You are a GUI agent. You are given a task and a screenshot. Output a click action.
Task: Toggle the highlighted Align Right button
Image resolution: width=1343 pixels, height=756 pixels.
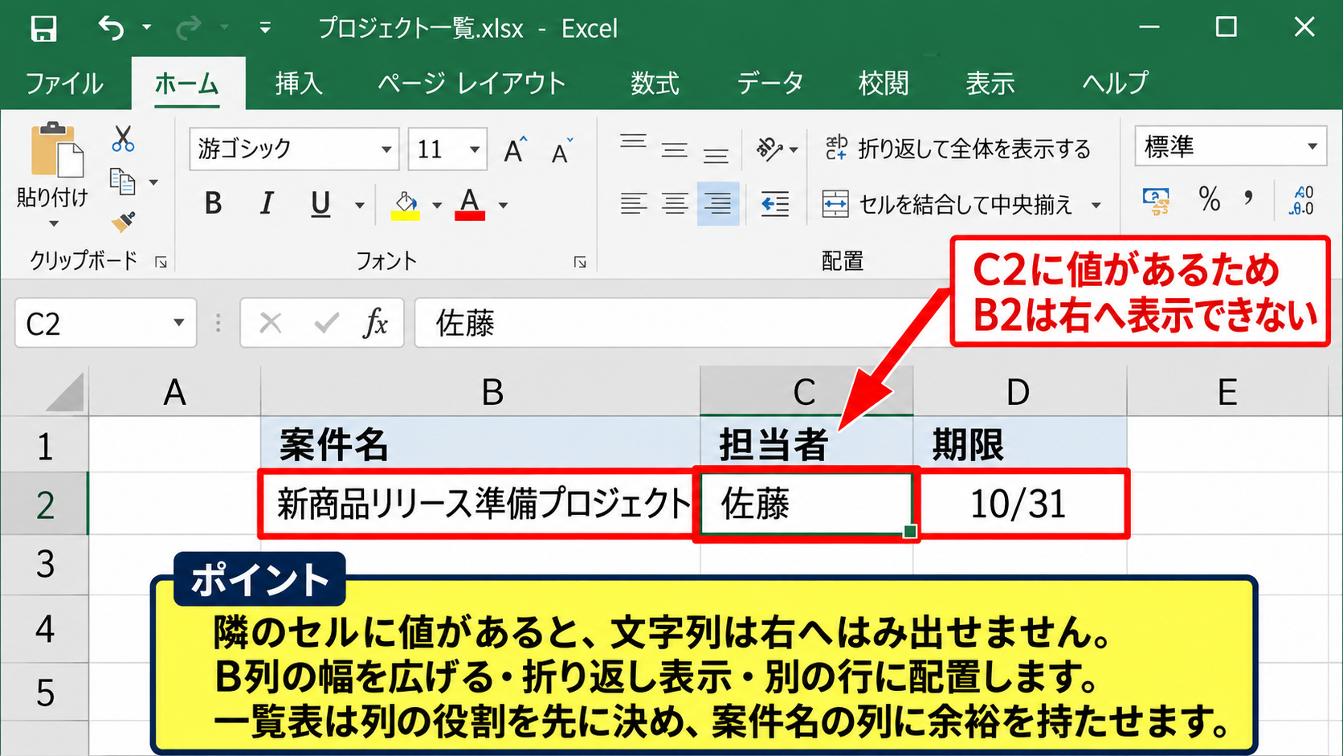(718, 204)
